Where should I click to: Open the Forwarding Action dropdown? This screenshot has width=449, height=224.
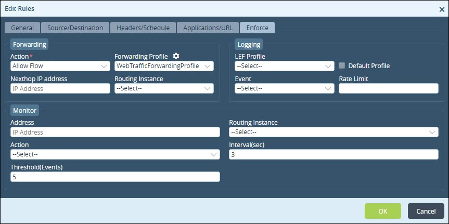point(60,66)
